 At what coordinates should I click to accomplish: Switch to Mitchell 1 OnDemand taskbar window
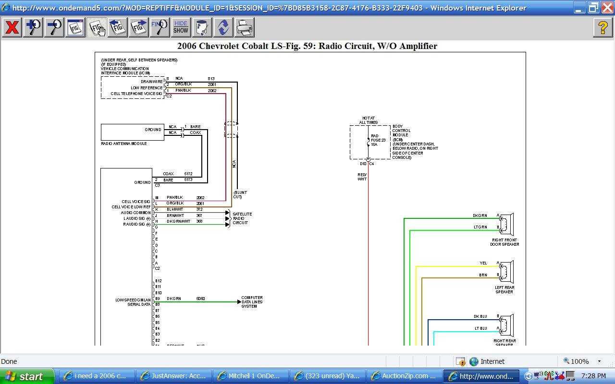click(x=251, y=376)
